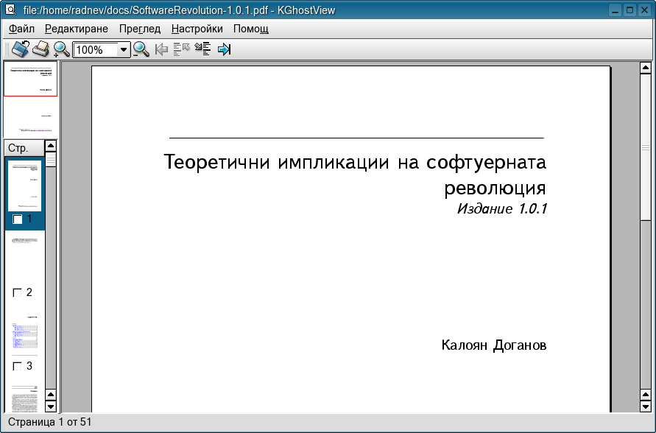
Task: Click the thumbnail list scrollbar down arrow
Action: coord(51,406)
